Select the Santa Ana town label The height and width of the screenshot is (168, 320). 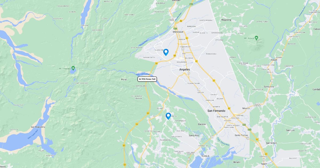(x=269, y=87)
